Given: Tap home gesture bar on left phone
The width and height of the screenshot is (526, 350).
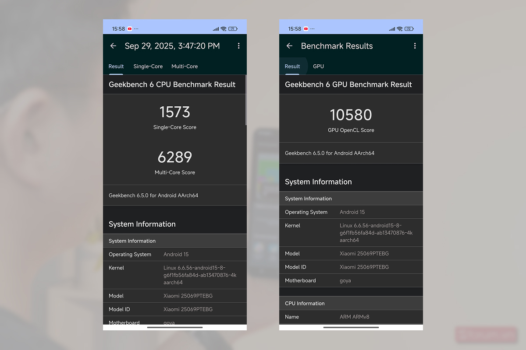Looking at the screenshot, I should [x=175, y=327].
